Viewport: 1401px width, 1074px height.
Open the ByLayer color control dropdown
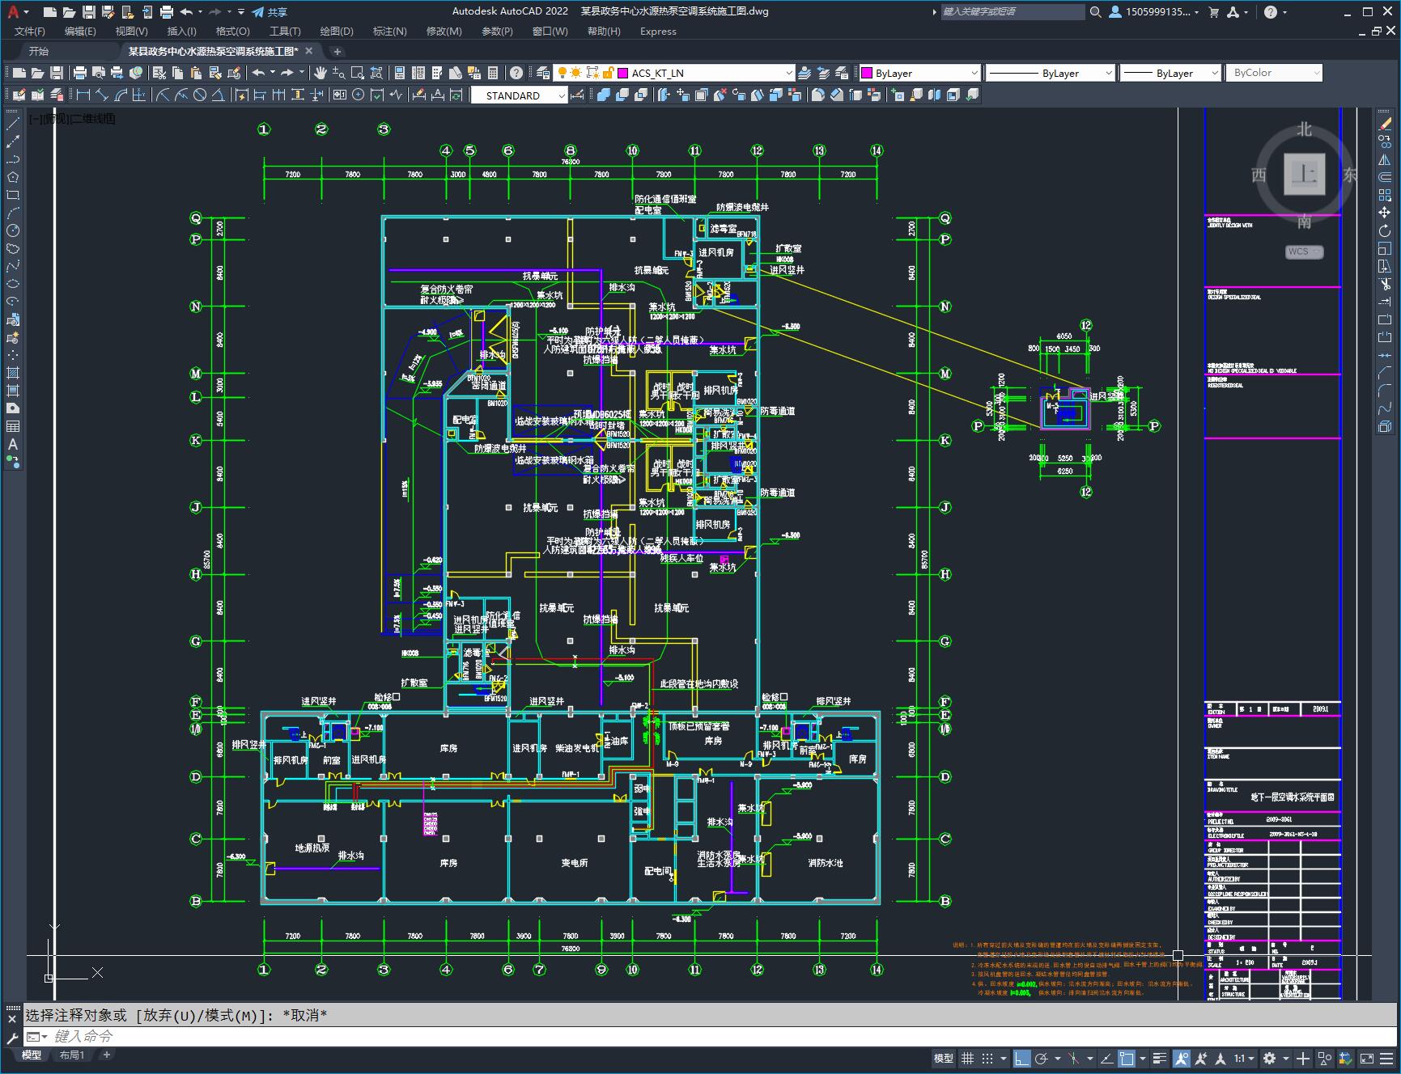coord(919,73)
